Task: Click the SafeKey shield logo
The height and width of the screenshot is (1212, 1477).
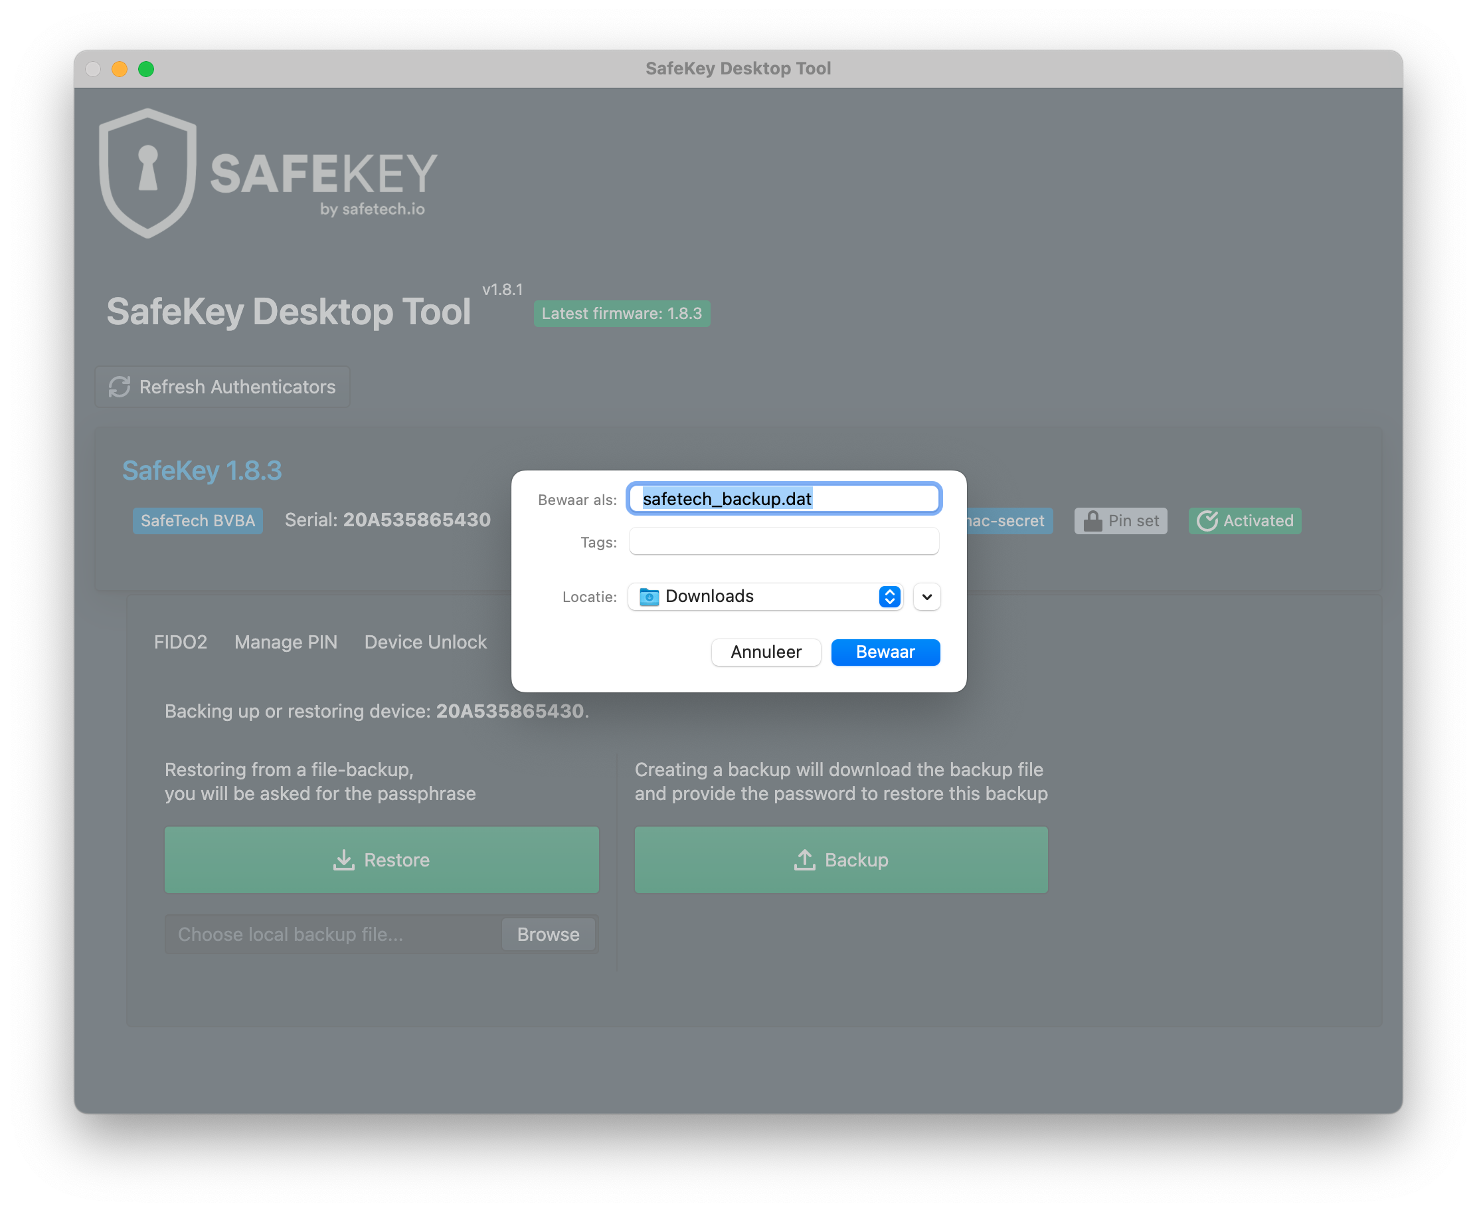Action: coord(147,173)
